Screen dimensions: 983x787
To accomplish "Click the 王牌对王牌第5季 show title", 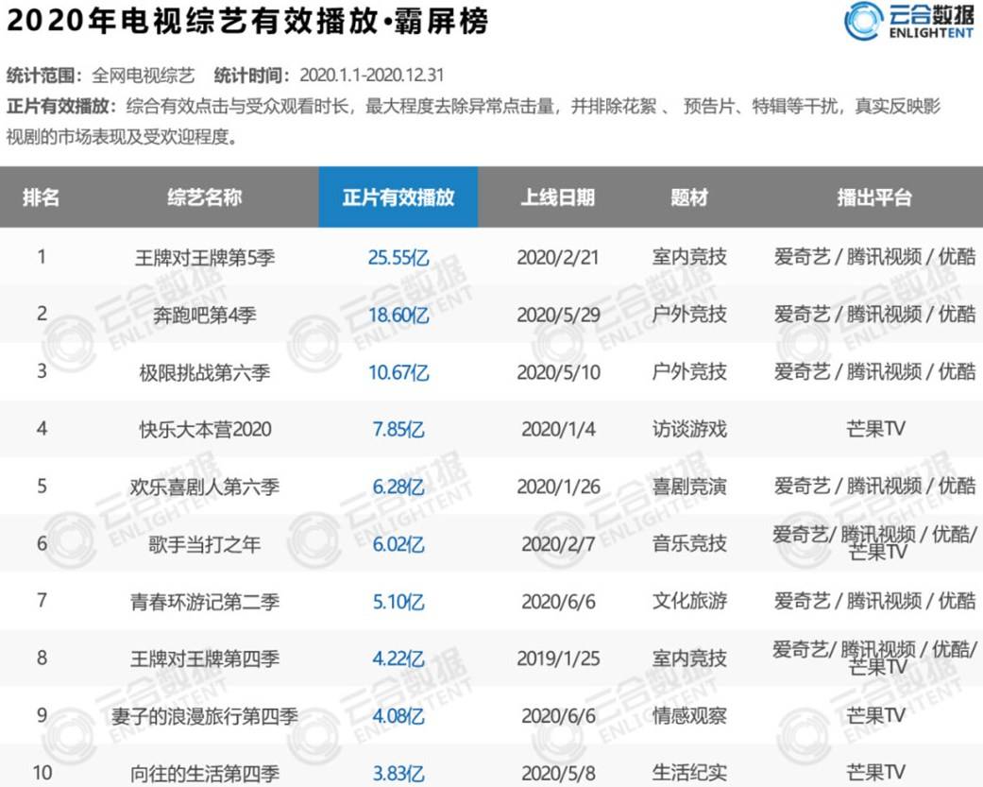I will (x=204, y=256).
